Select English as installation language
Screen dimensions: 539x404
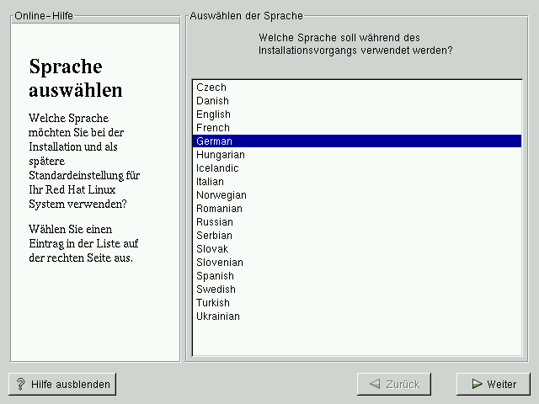coord(213,114)
